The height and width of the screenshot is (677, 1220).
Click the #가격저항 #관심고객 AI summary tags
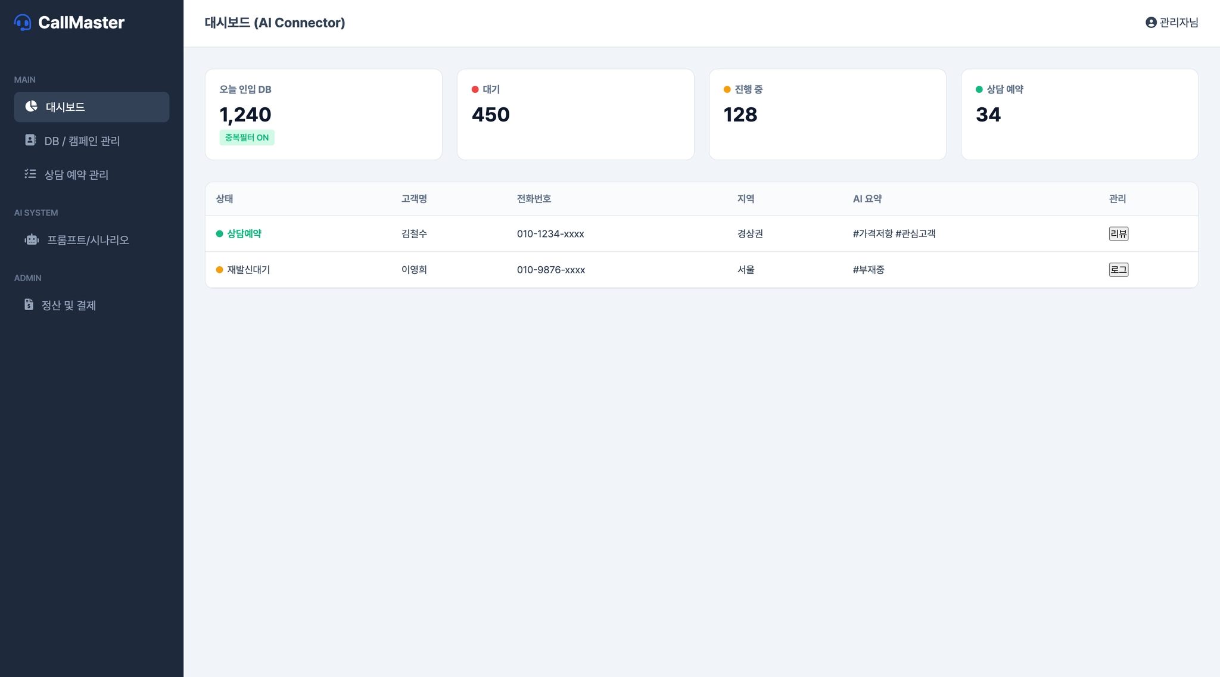(894, 234)
